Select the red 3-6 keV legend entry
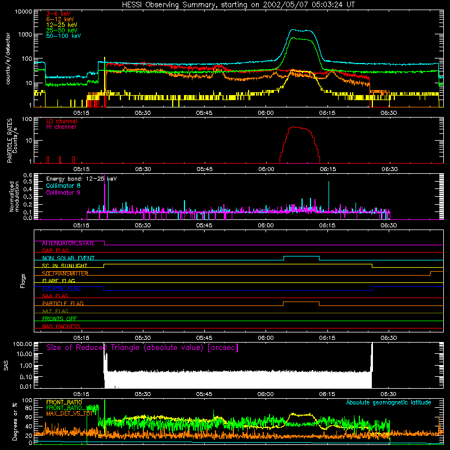 [58, 13]
